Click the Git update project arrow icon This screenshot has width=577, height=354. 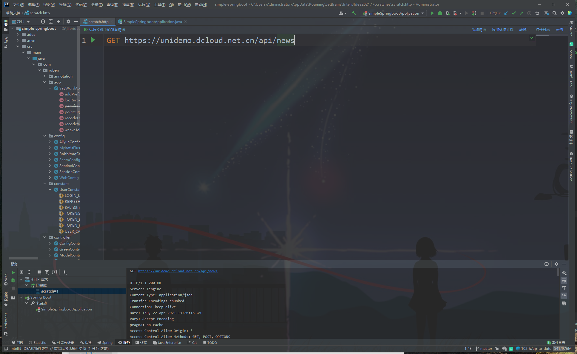click(x=506, y=13)
